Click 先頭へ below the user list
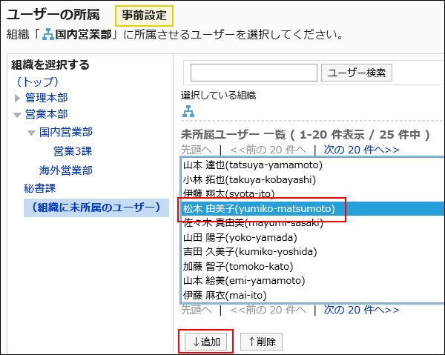The image size is (445, 355). [197, 310]
